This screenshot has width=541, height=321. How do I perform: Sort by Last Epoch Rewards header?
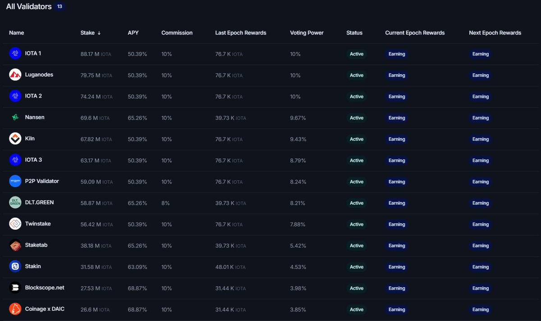[241, 33]
